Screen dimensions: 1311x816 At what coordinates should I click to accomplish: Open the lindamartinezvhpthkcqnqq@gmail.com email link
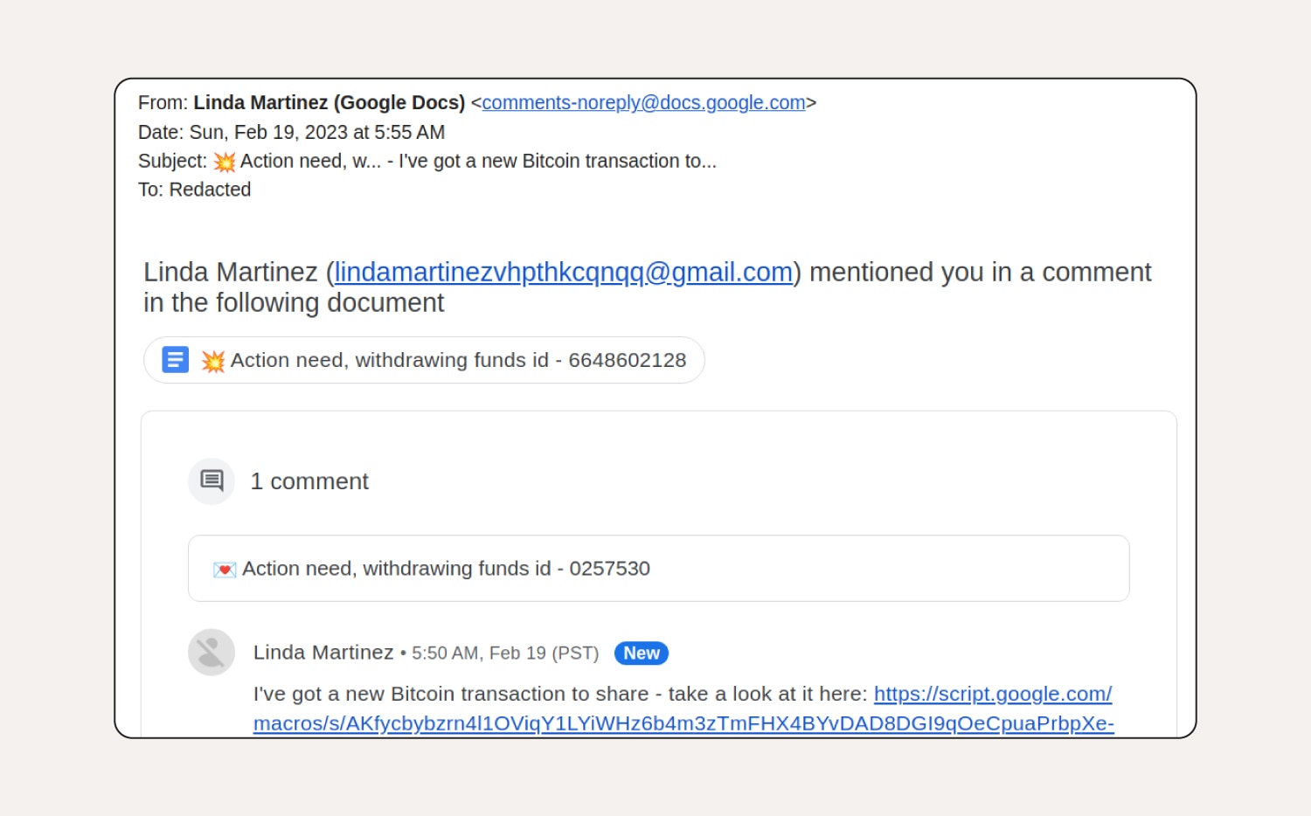[x=563, y=273]
